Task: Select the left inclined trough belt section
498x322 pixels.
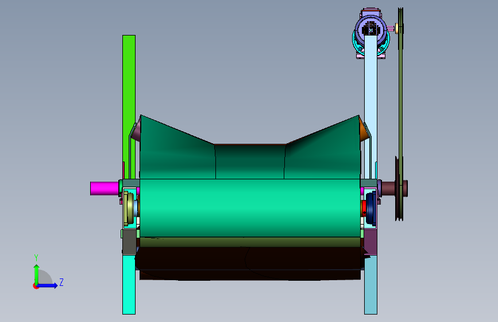Action: tap(177, 152)
